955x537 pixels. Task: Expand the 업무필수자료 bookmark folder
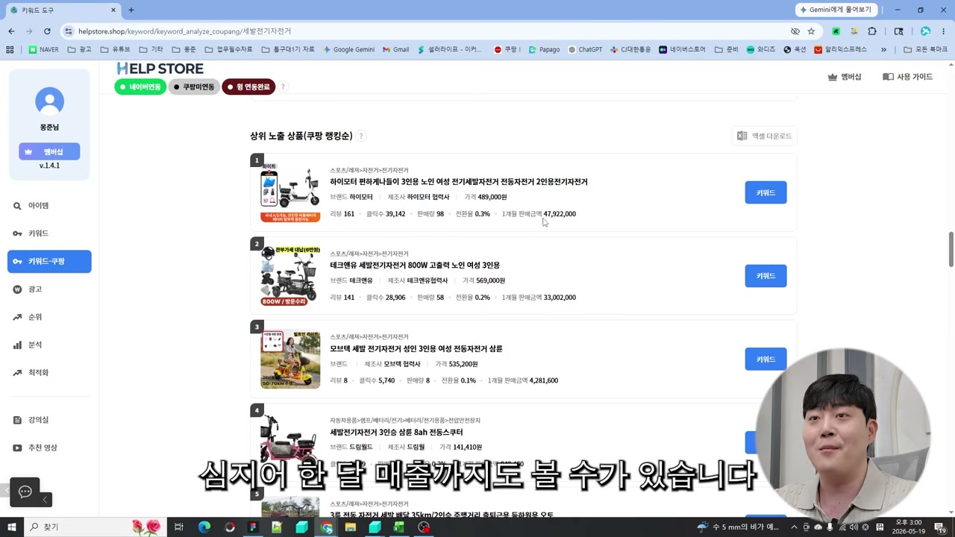(x=228, y=49)
